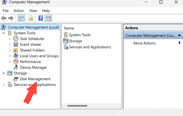Click System Tools icon in Name list
The width and height of the screenshot is (183, 116).
(x=66, y=35)
